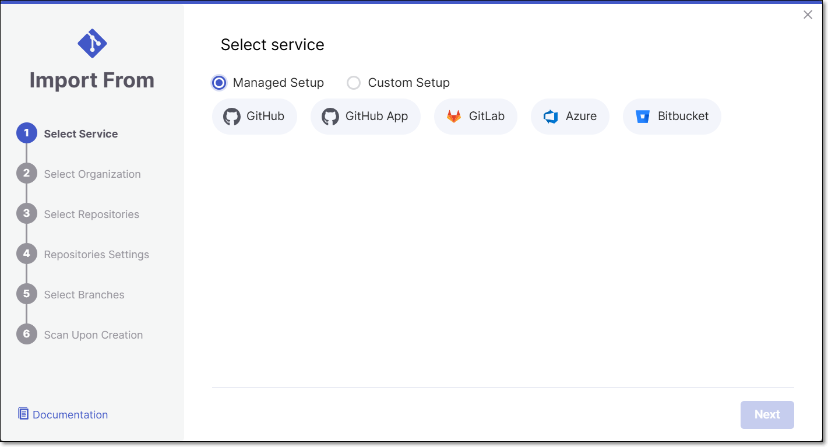Click the GitLab fox logo icon
This screenshot has width=828, height=447.
[x=454, y=117]
